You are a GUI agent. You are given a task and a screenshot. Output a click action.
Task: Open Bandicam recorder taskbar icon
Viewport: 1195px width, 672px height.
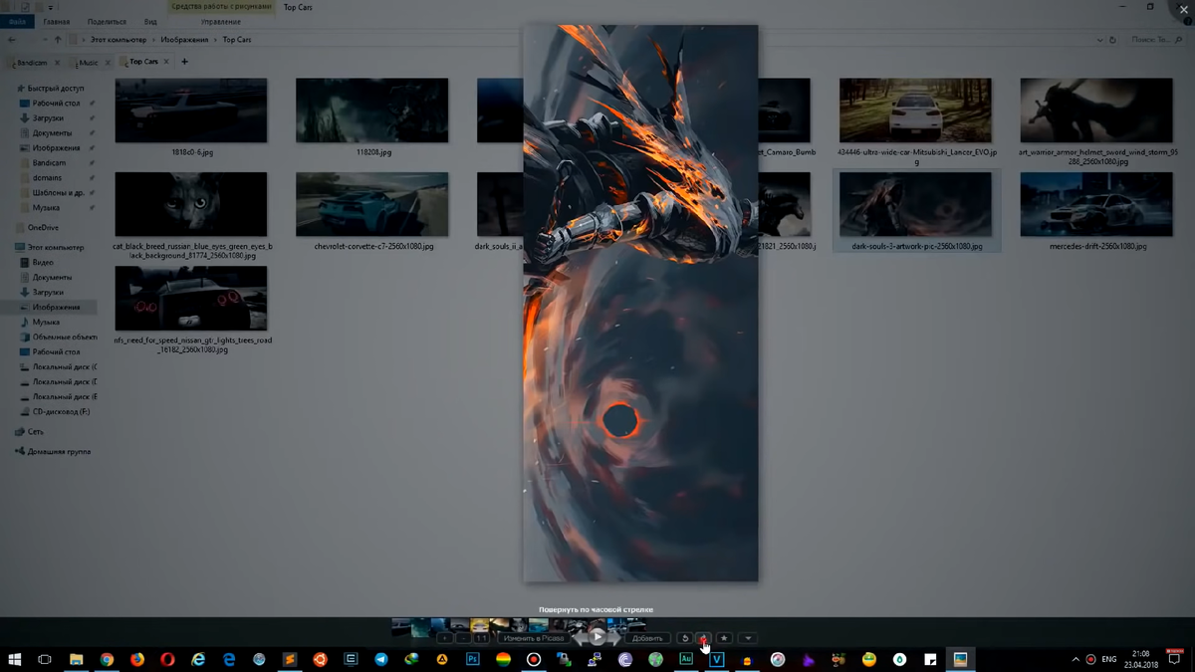click(534, 659)
